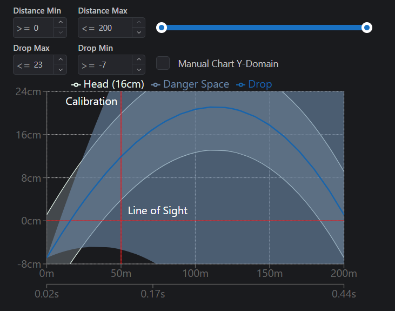Increase Distance Min with up arrow
This screenshot has height=311, width=395.
click(x=61, y=23)
